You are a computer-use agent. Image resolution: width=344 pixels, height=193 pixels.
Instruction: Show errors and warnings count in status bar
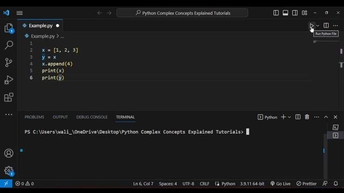click(25, 183)
